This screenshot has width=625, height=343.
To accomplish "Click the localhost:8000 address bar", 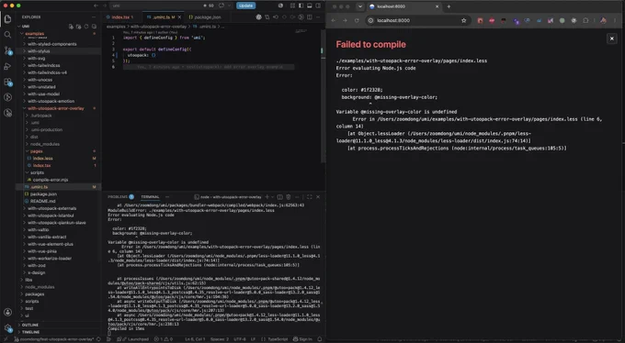I will click(x=417, y=21).
